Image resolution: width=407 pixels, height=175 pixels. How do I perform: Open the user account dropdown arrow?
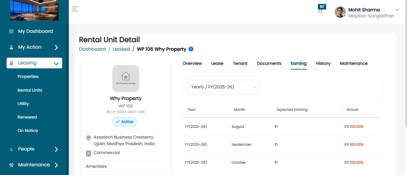pos(397,10)
